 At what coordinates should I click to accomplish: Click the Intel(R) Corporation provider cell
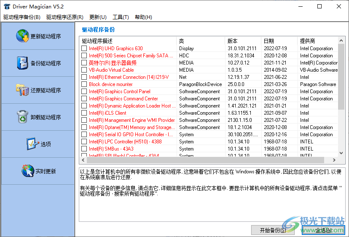[319, 62]
